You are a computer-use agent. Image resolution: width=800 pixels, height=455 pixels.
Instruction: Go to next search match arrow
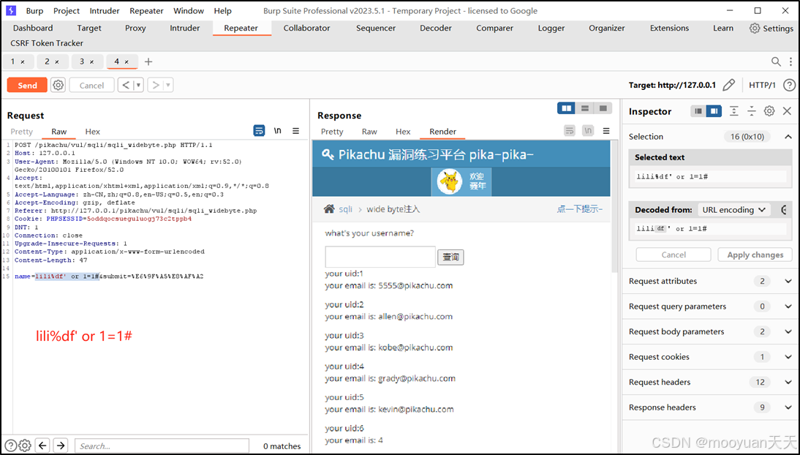click(x=61, y=445)
